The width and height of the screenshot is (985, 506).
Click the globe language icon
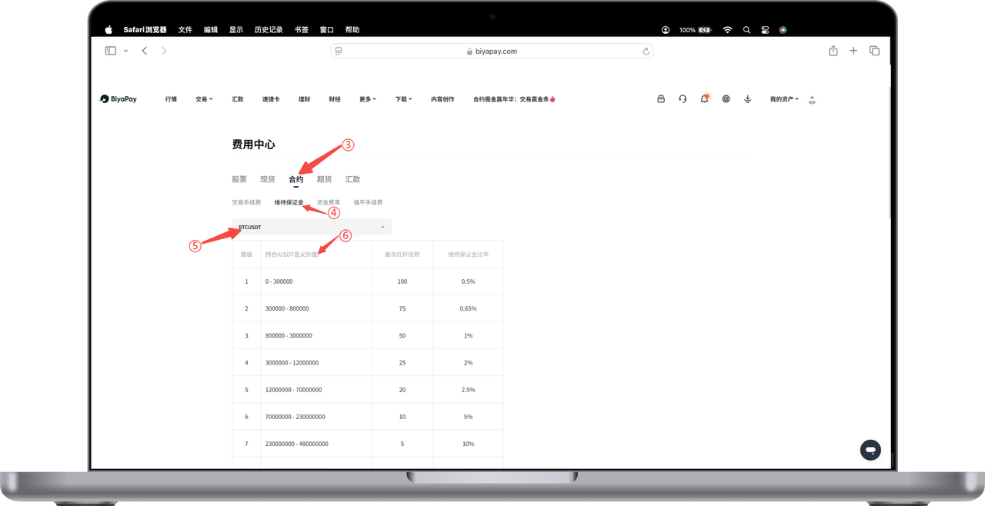(726, 99)
